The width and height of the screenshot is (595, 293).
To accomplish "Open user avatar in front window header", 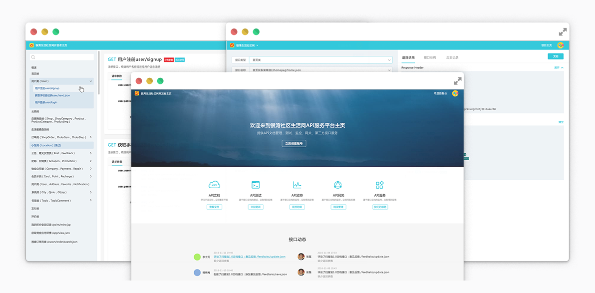I will coord(455,93).
